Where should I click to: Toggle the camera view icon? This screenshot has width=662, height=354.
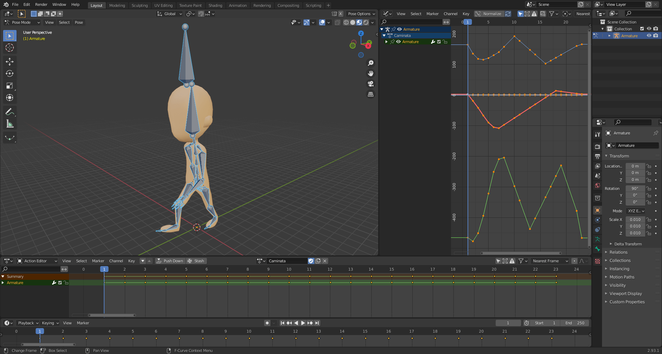371,84
